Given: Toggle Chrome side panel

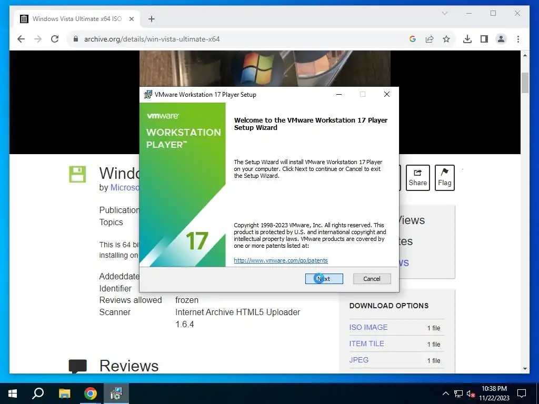Looking at the screenshot, I should [484, 39].
